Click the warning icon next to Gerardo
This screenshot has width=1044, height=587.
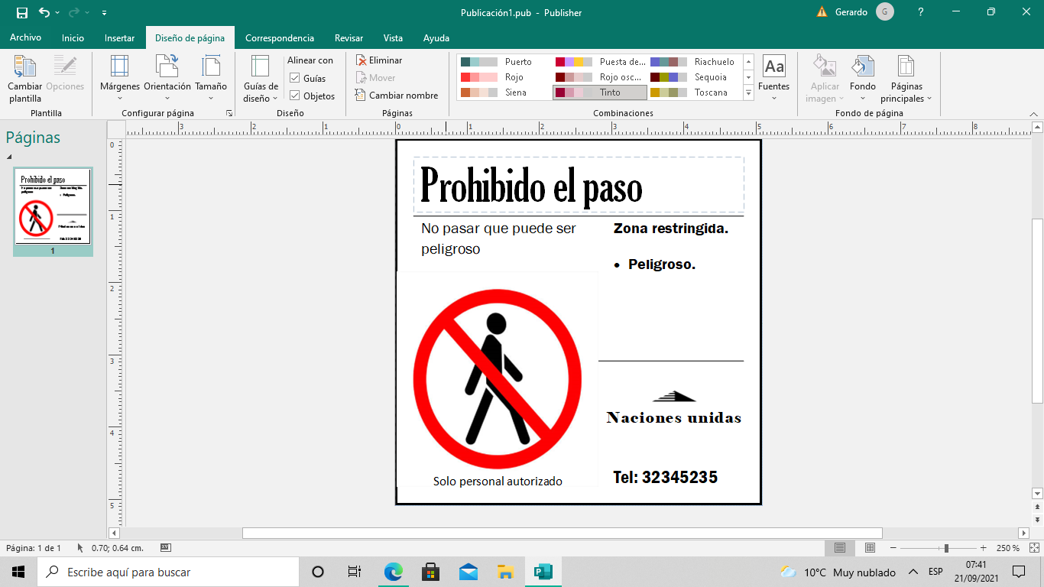822,12
